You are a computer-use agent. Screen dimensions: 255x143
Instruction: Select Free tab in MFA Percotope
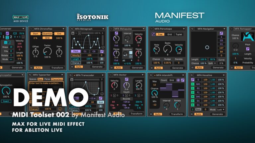[x=160, y=34]
